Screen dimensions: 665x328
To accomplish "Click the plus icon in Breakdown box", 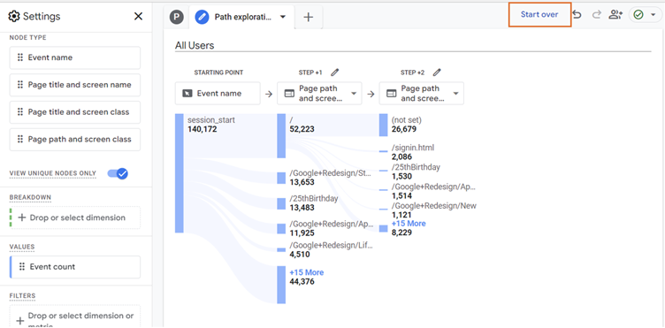I will [21, 217].
